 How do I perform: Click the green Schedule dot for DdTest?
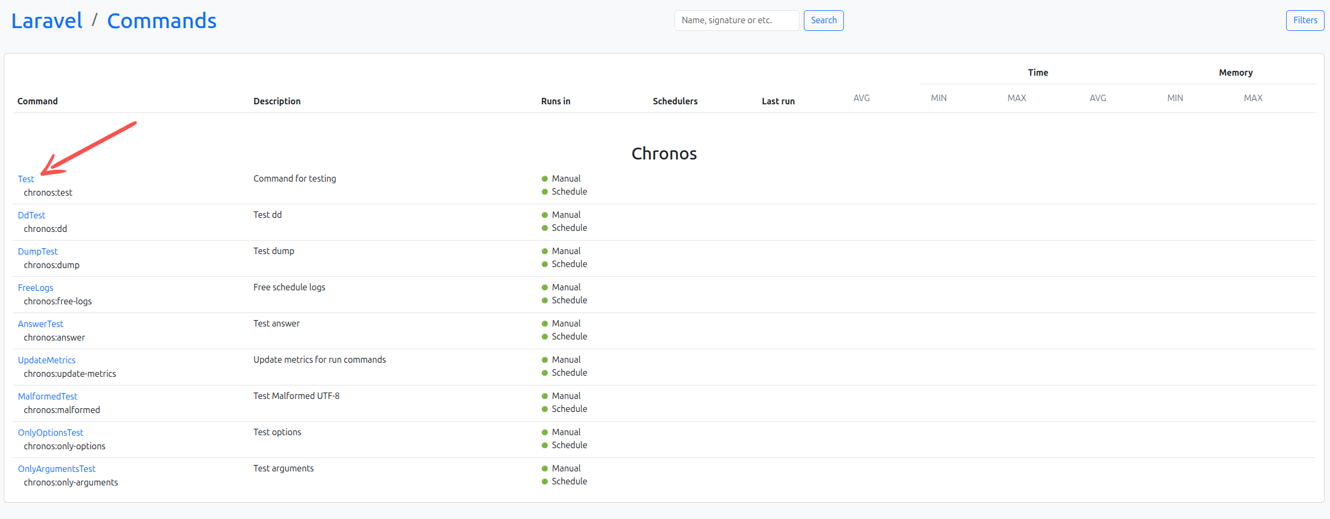click(x=545, y=228)
